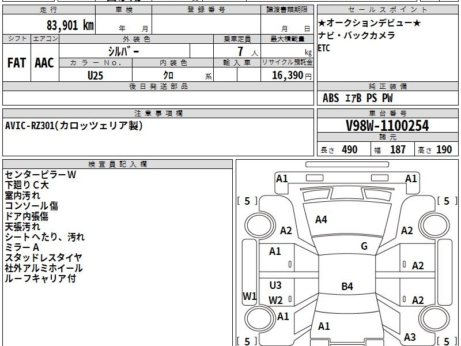Click the 輸入車 header
The width and height of the screenshot is (461, 346).
coord(237,63)
